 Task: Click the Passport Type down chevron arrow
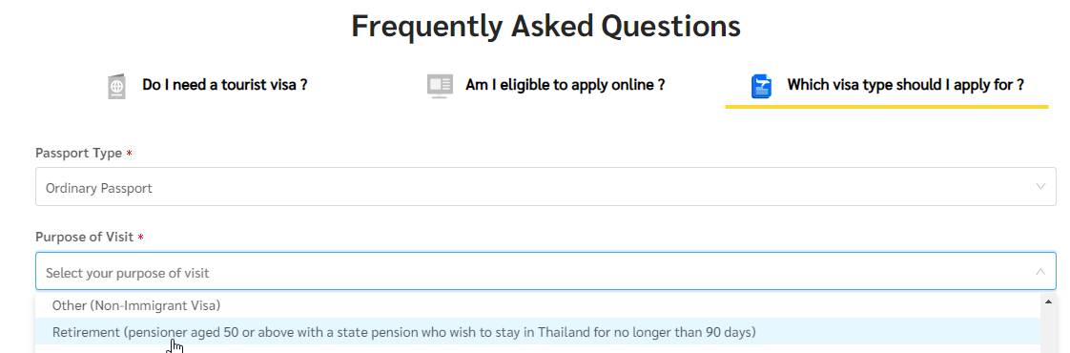pyautogui.click(x=1040, y=186)
